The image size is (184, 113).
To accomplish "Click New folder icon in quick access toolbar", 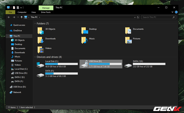I will click(x=18, y=8).
